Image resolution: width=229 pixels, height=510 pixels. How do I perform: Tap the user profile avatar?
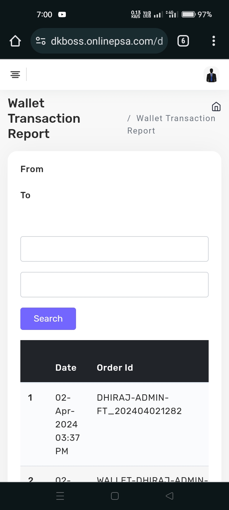[x=211, y=75]
